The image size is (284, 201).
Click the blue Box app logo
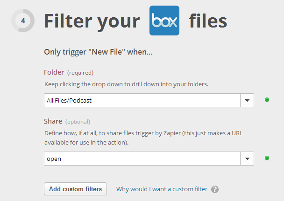(164, 21)
